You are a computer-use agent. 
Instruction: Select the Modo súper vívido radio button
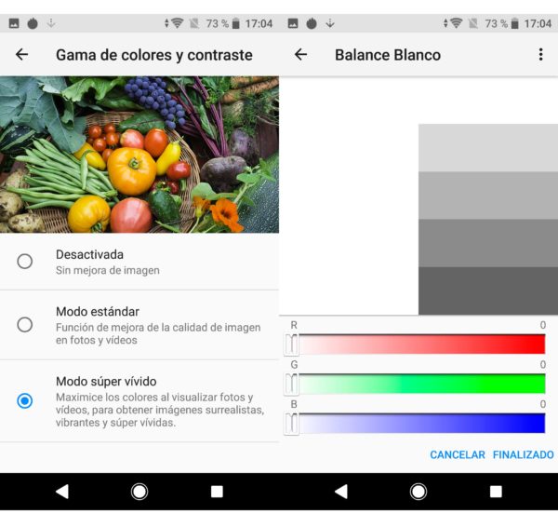(25, 401)
